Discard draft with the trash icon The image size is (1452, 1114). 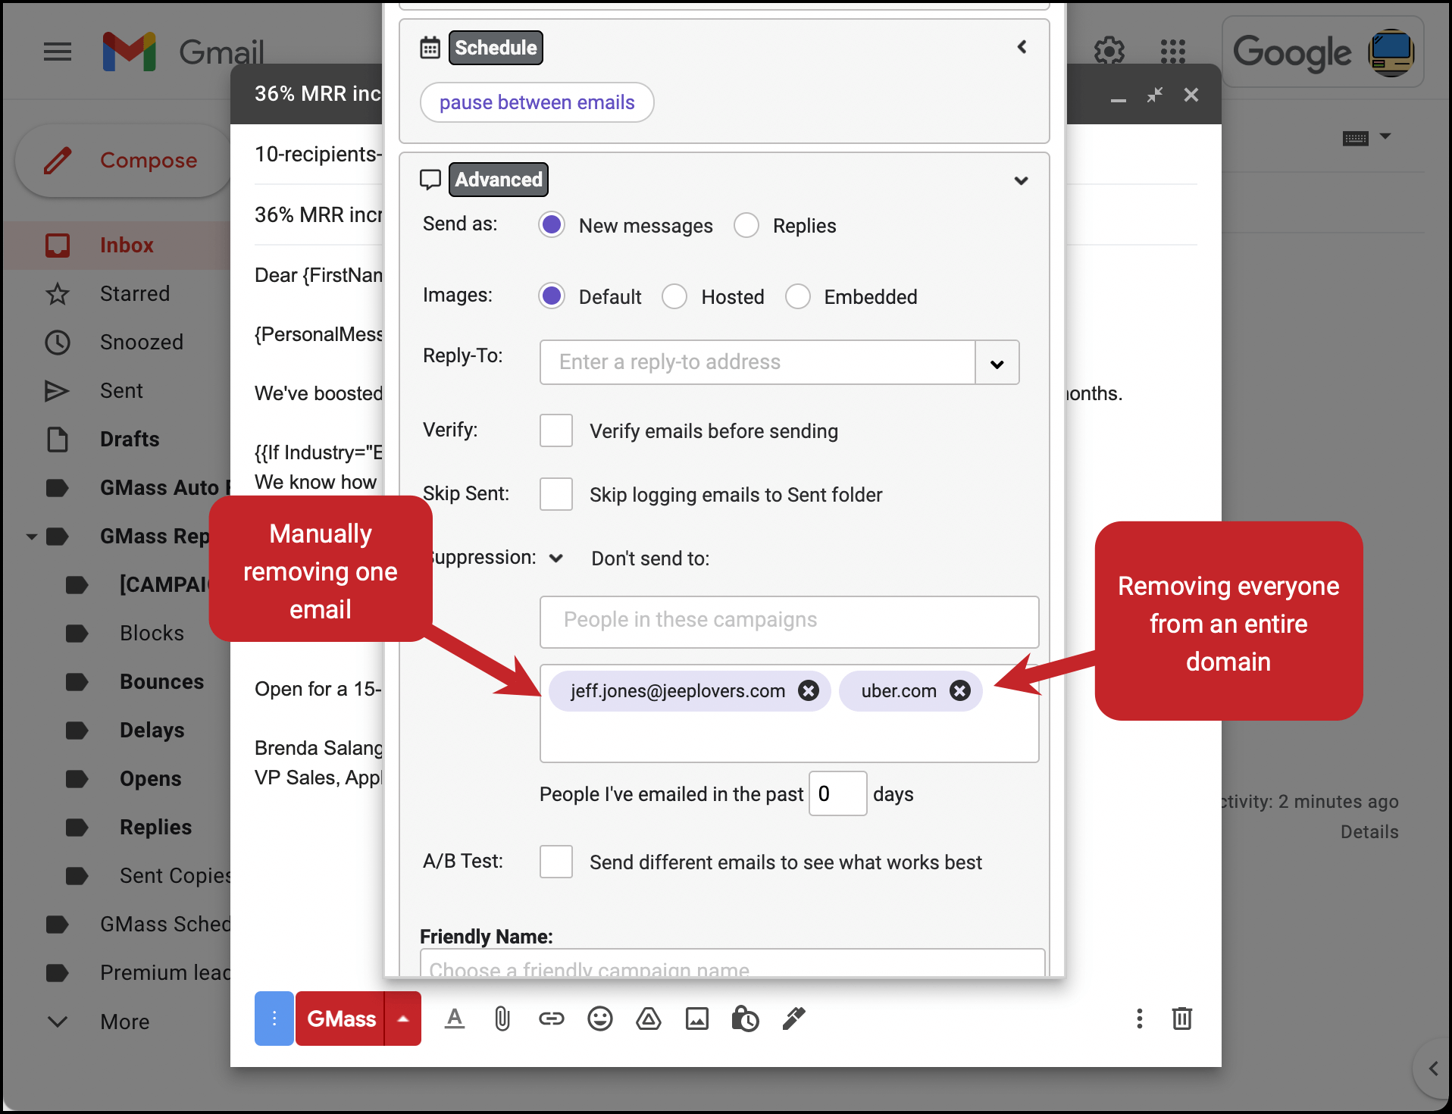tap(1181, 1019)
